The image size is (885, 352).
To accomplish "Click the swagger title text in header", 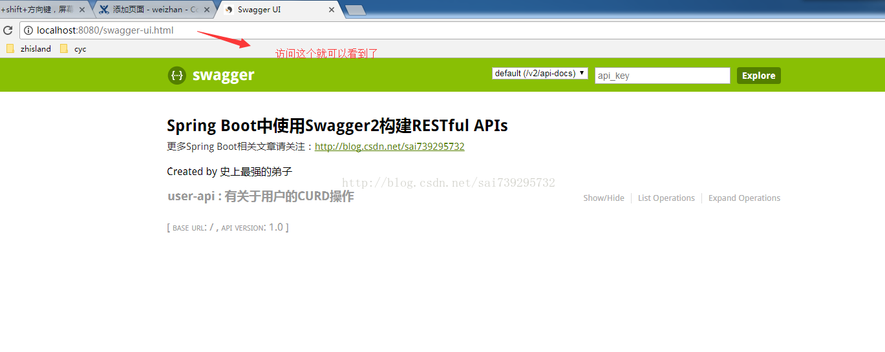I will click(224, 76).
